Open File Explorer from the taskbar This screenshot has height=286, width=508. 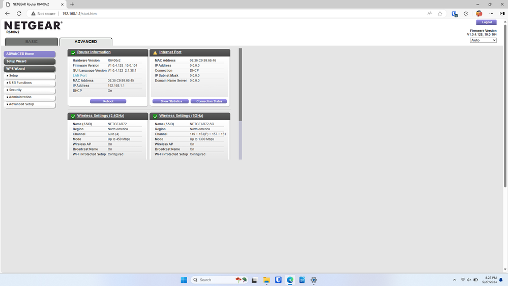point(266,280)
